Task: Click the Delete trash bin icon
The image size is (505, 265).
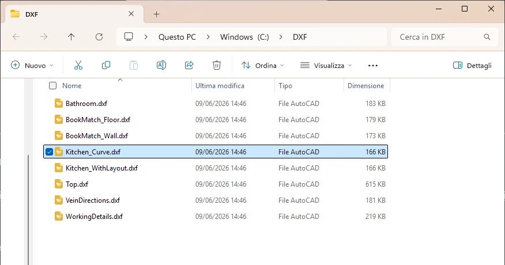Action: 217,65
